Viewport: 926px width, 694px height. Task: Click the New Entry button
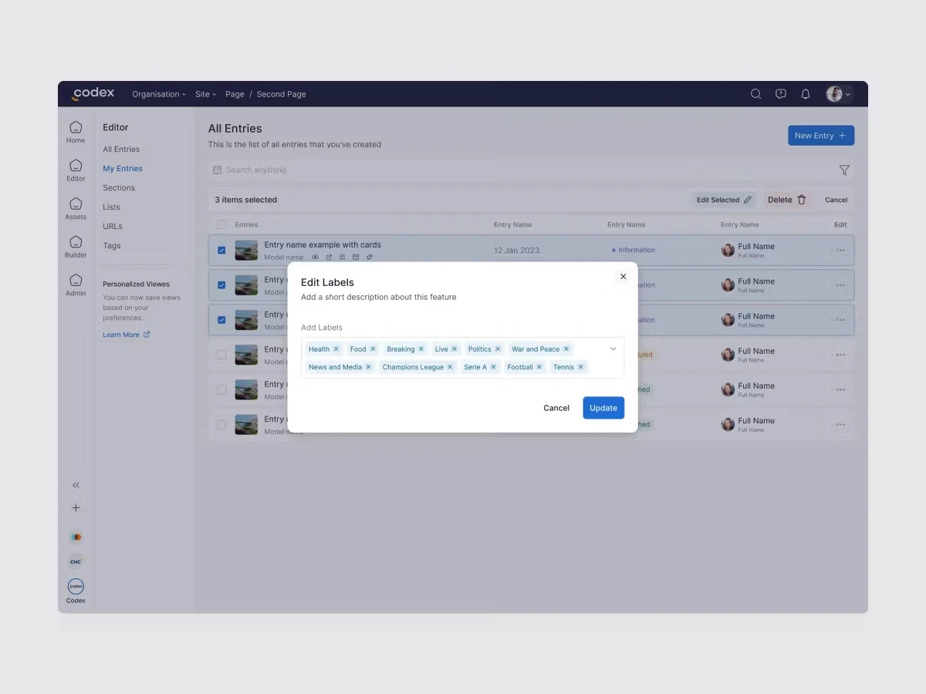821,136
